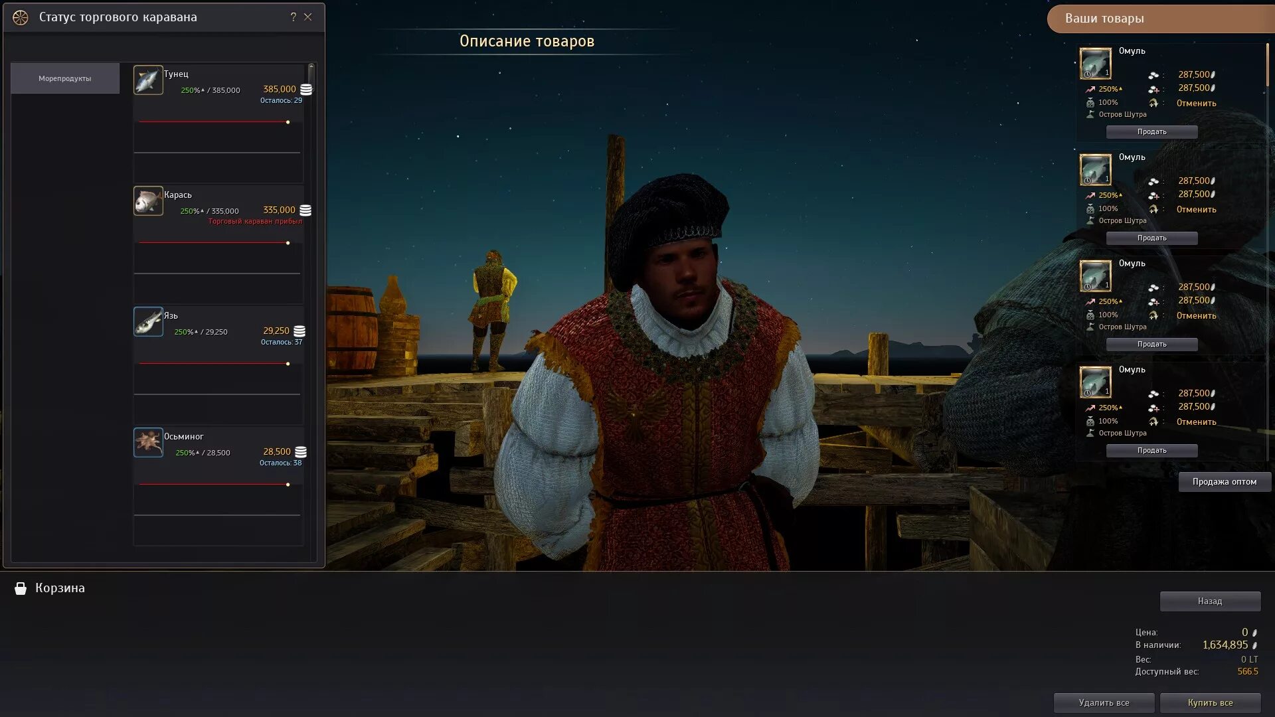Click second Омуль item icon
This screenshot has width=1275, height=717.
[x=1095, y=169]
